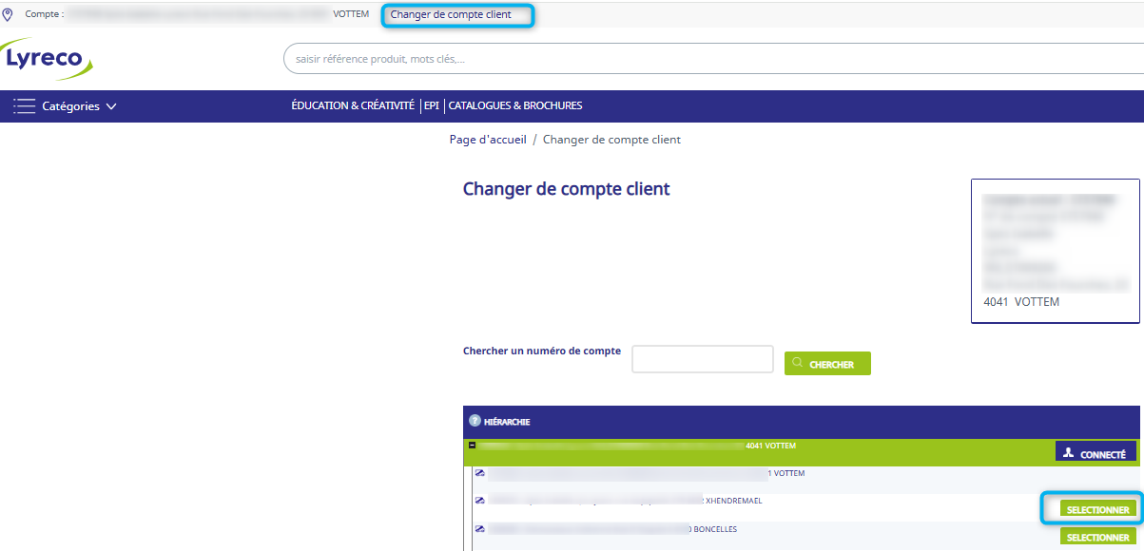Click the account icon on the first VOTTEM child row
Image resolution: width=1144 pixels, height=551 pixels.
[480, 473]
